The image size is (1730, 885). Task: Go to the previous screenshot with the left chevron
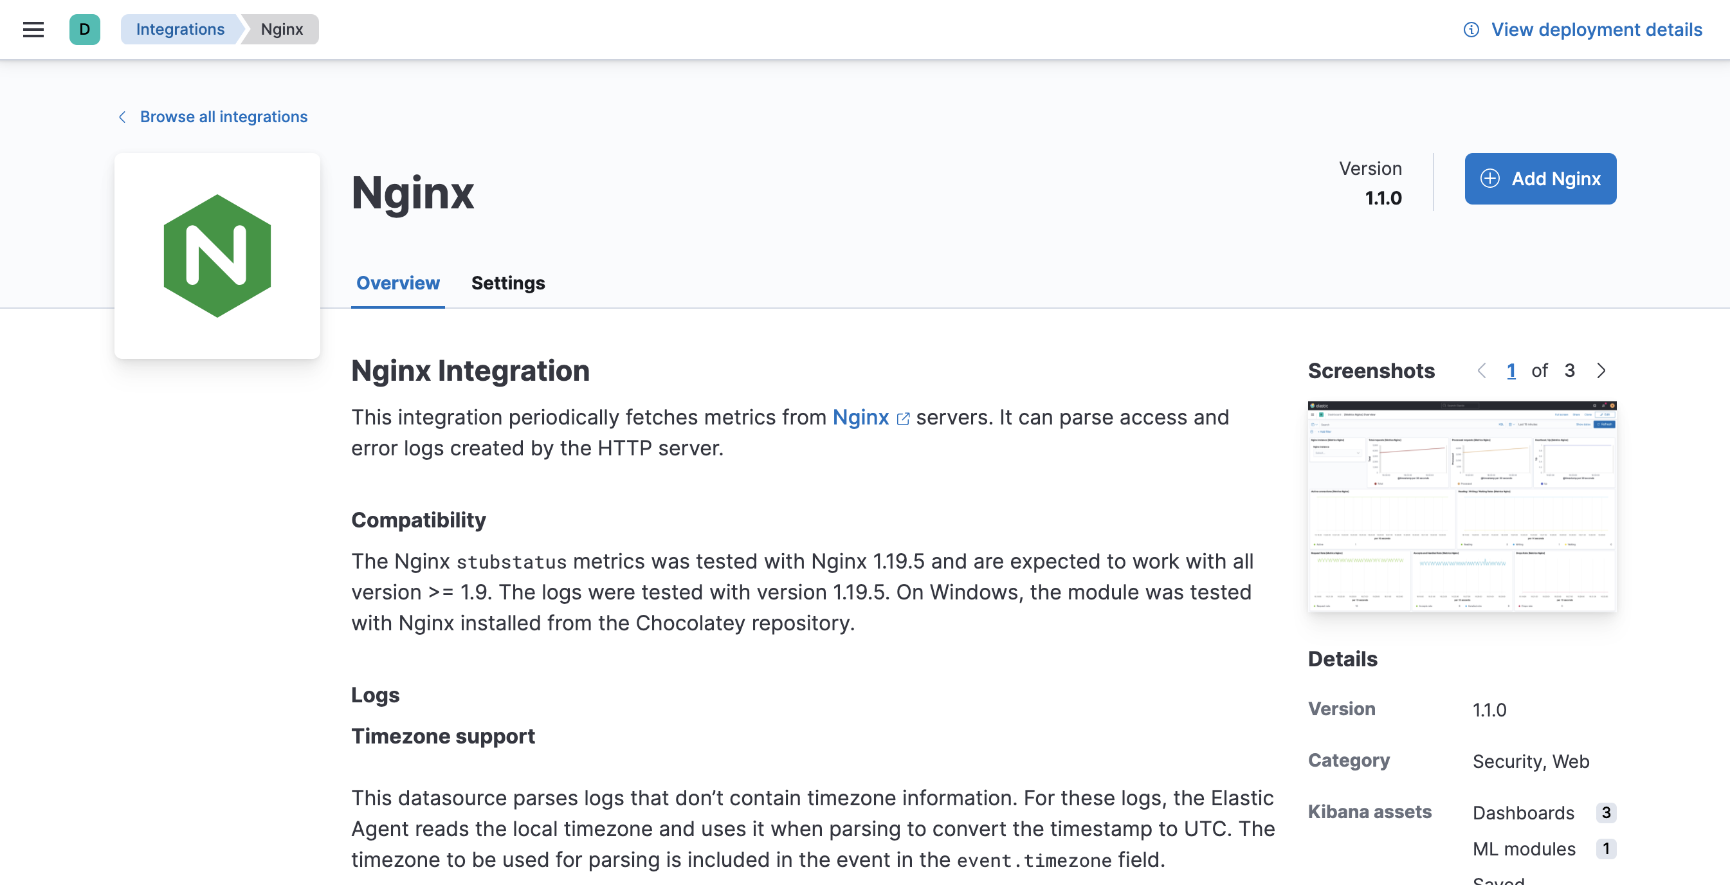[1482, 370]
